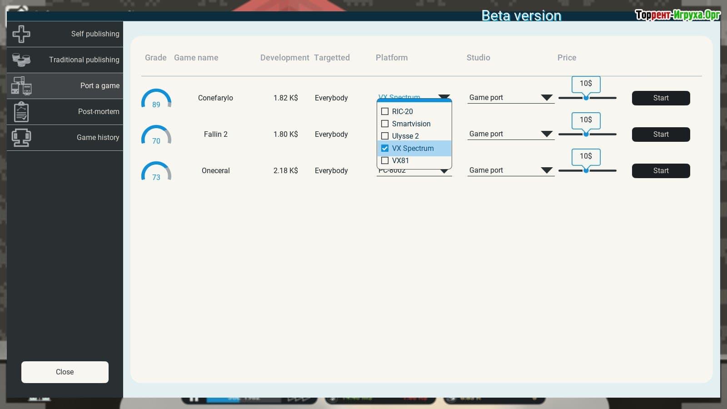Screen dimensions: 727x409
Task: Uncheck the VX Spectrum platform checkbox
Action: point(385,148)
